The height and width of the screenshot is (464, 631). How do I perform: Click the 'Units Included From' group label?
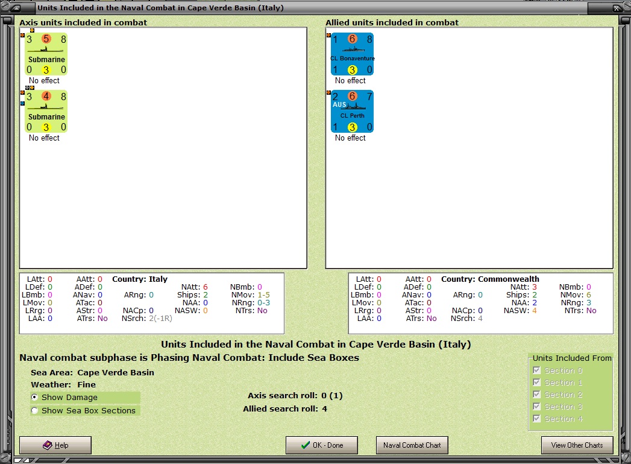pos(572,358)
